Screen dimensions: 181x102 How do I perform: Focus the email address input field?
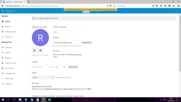click(x=67, y=43)
